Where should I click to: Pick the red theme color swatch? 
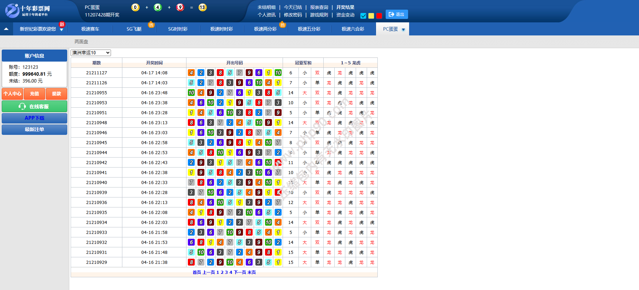[379, 16]
